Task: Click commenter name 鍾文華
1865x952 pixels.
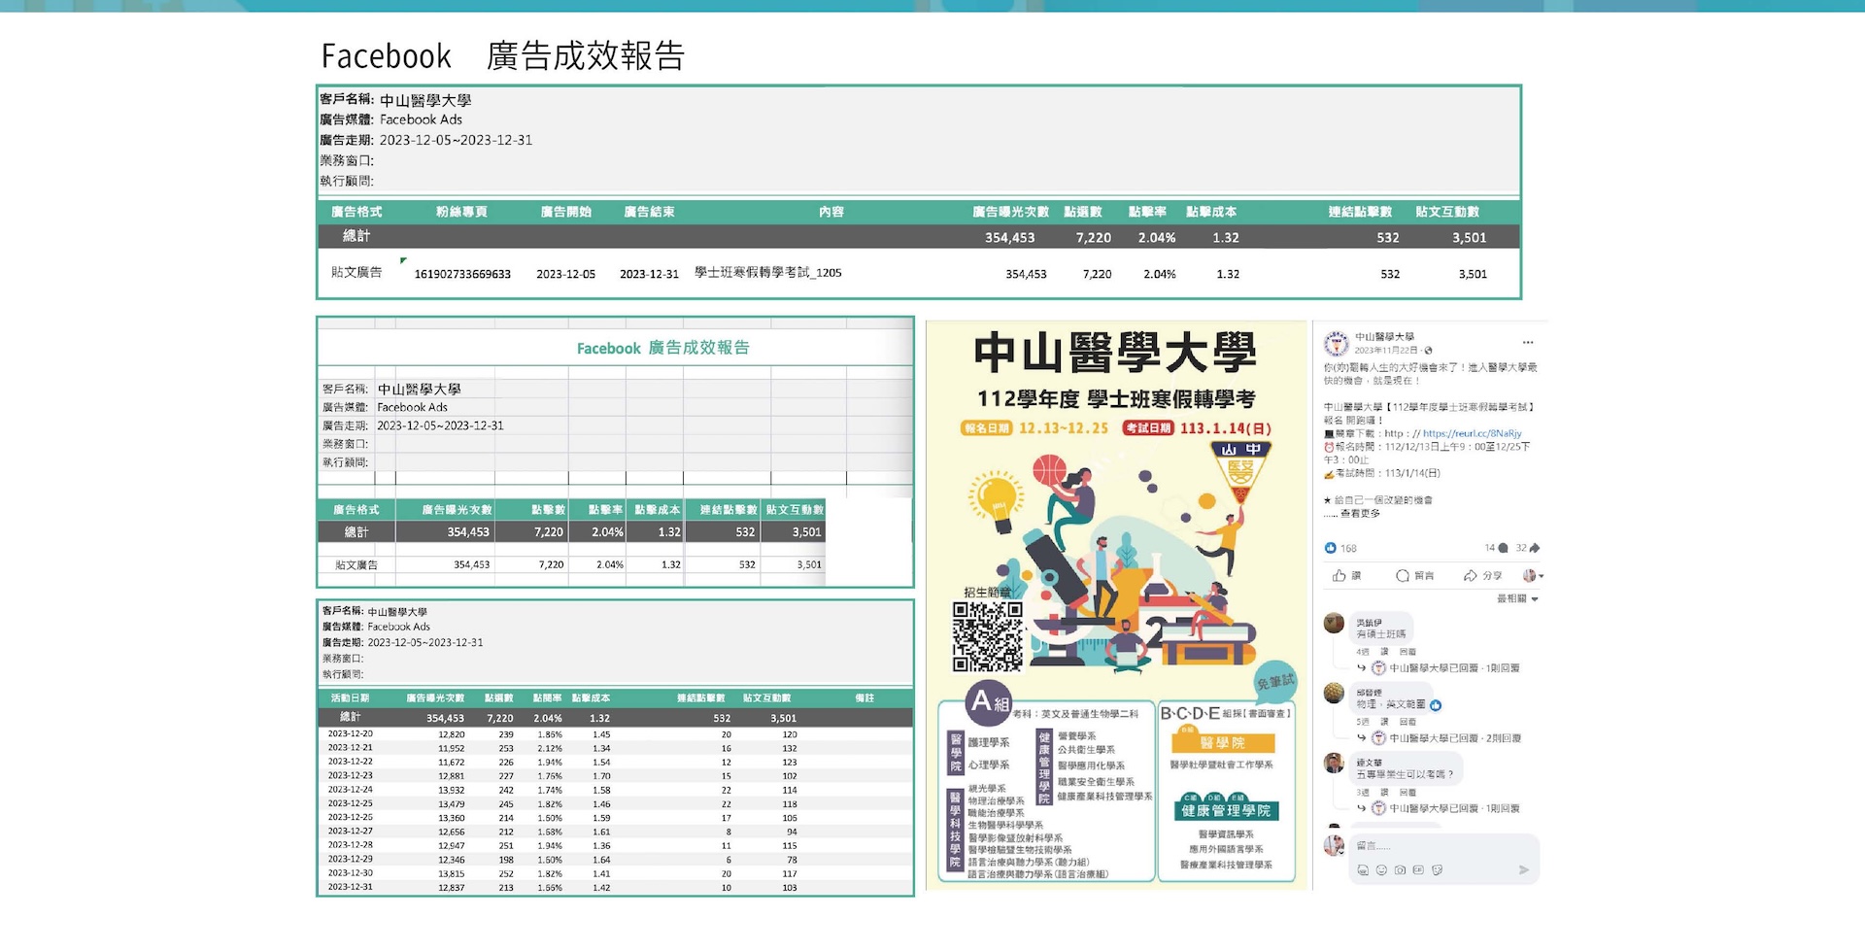Action: pos(1369,763)
